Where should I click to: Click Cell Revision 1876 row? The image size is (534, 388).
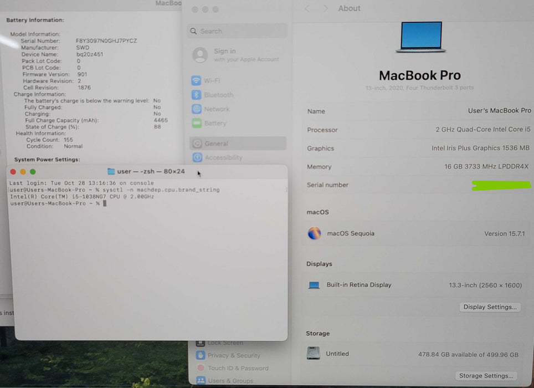57,88
